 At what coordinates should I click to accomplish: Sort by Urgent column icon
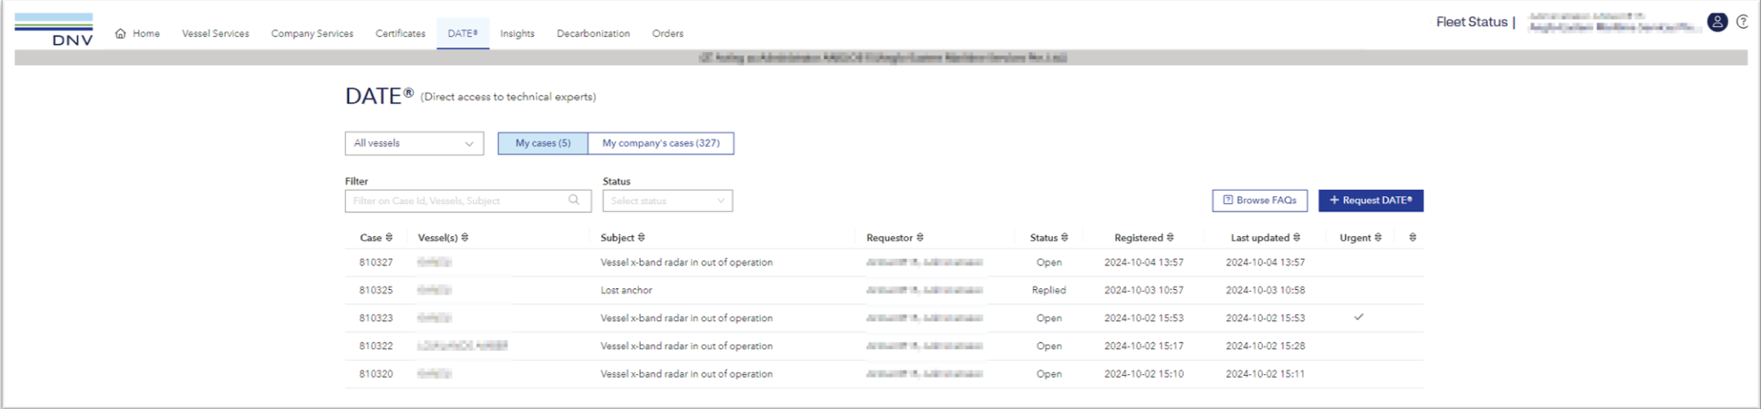[1378, 237]
